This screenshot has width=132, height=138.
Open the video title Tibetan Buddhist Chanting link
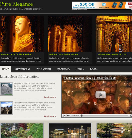pos(90,78)
